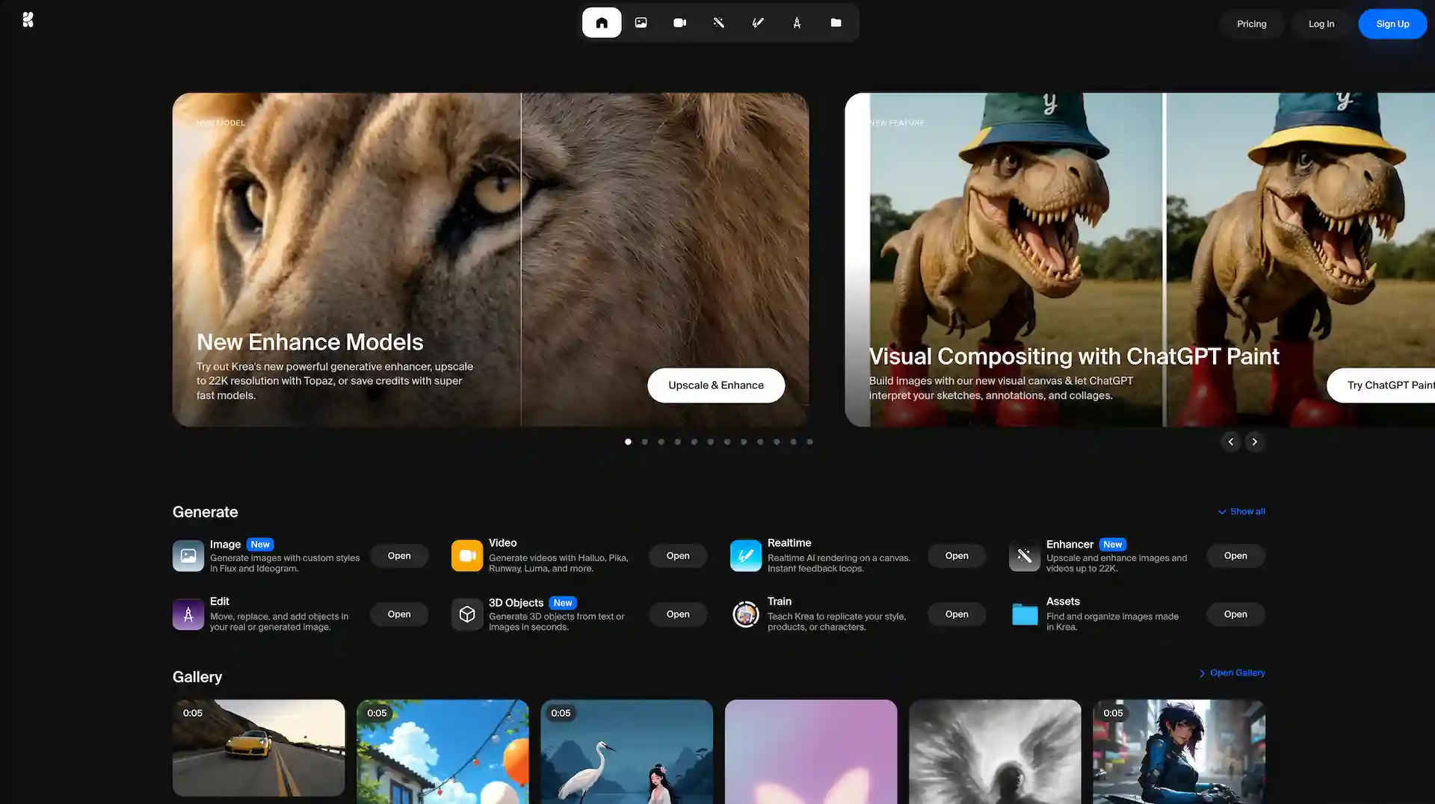Open the Enhancer tool

(1235, 556)
